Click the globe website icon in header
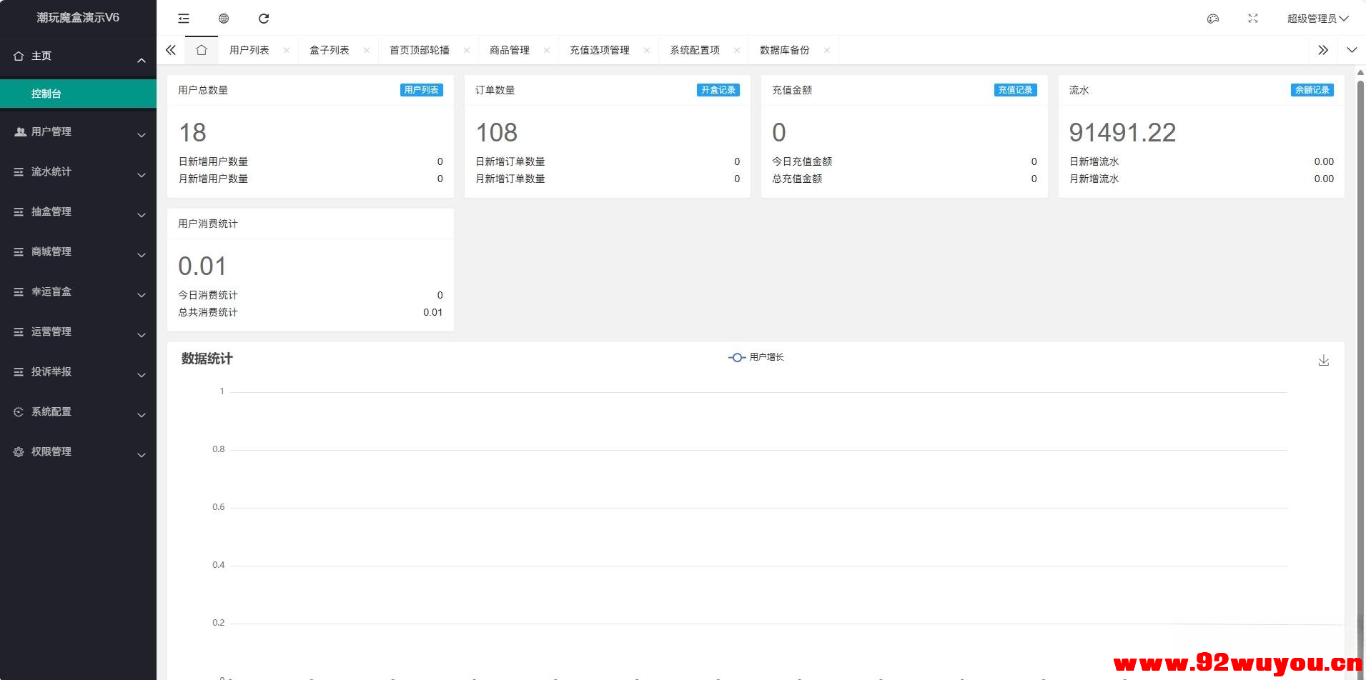Viewport: 1366px width, 680px height. (x=224, y=19)
